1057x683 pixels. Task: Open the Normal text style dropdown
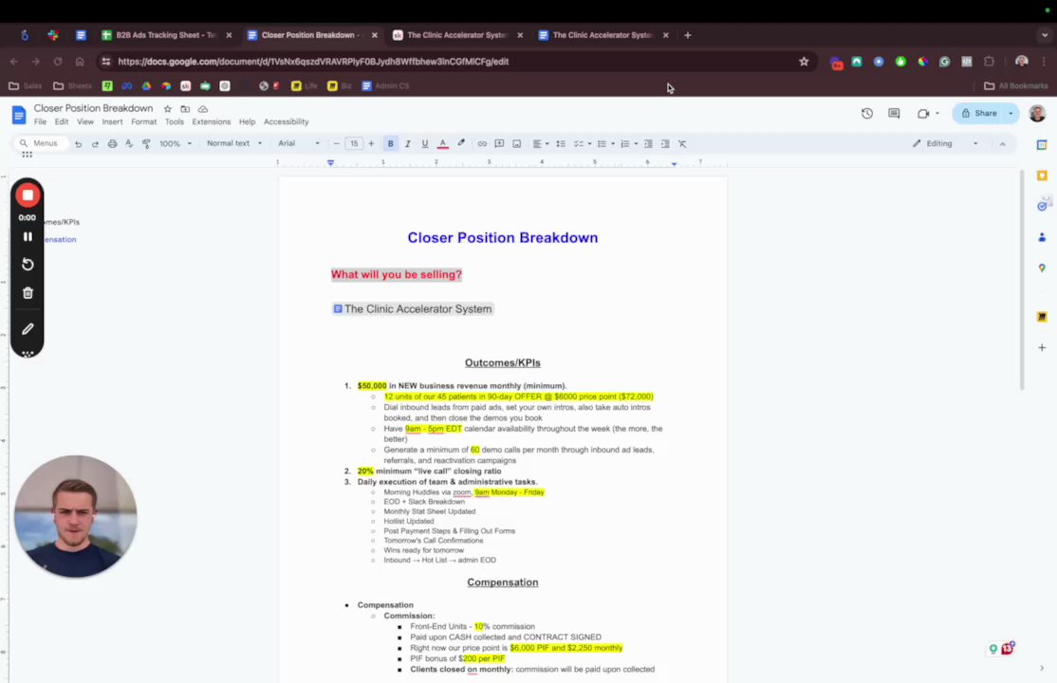point(234,143)
